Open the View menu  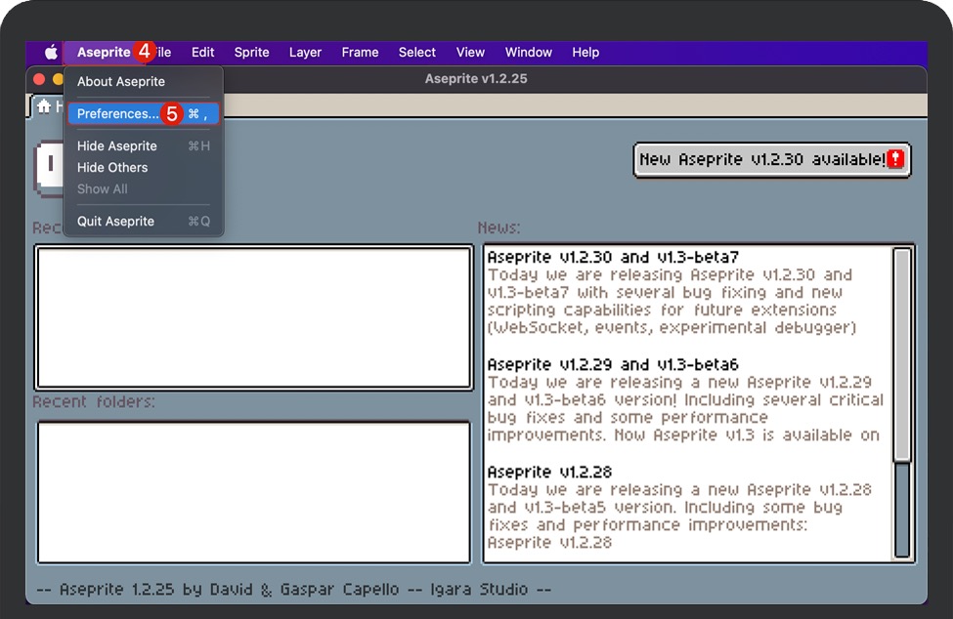click(470, 52)
